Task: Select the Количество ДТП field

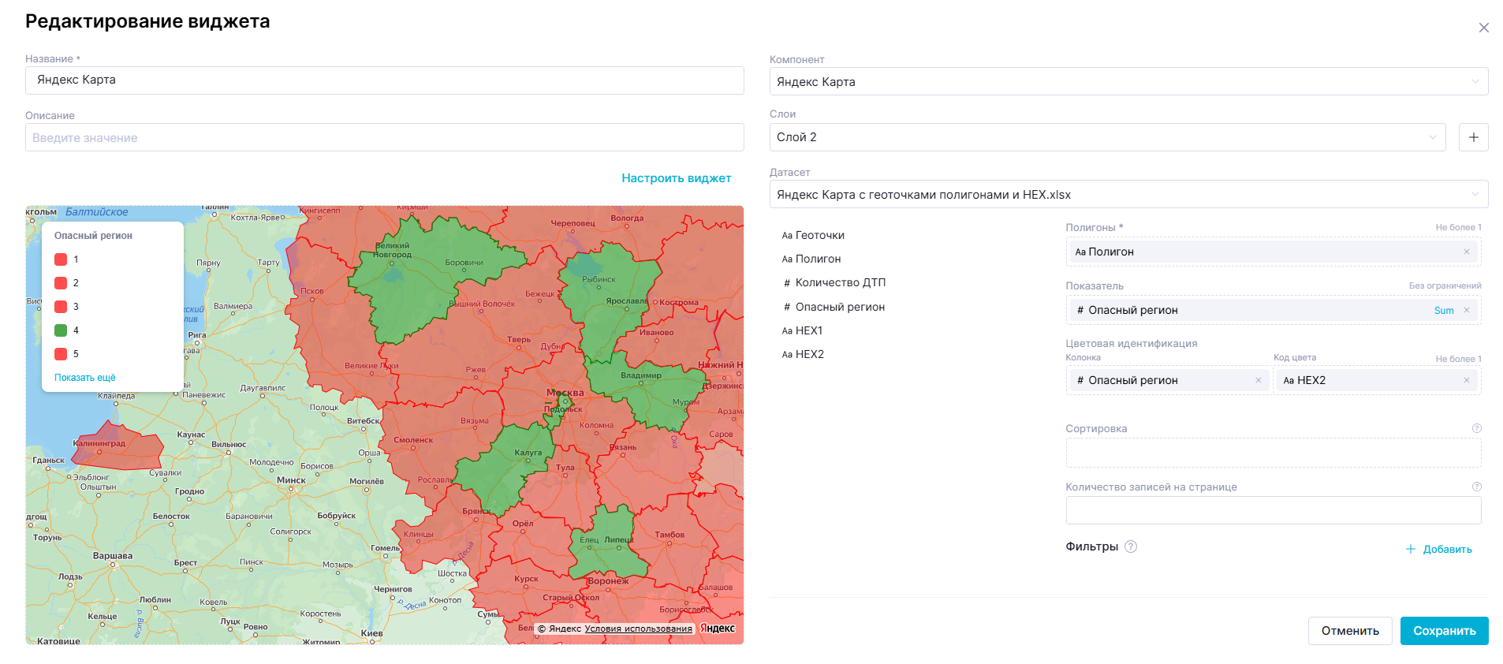Action: [840, 283]
